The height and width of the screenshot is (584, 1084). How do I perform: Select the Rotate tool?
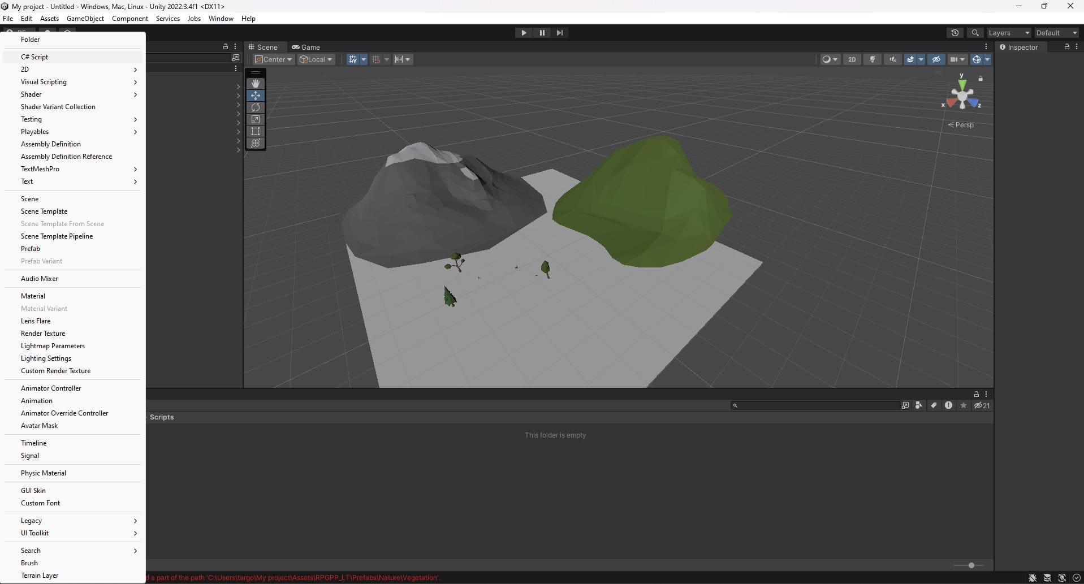256,107
